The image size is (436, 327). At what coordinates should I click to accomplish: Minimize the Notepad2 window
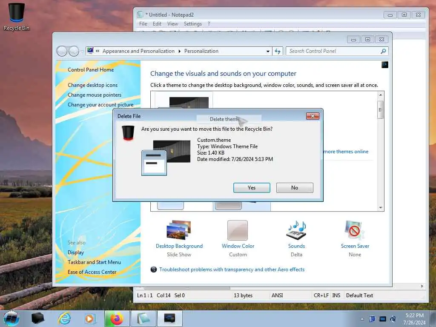pyautogui.click(x=390, y=15)
